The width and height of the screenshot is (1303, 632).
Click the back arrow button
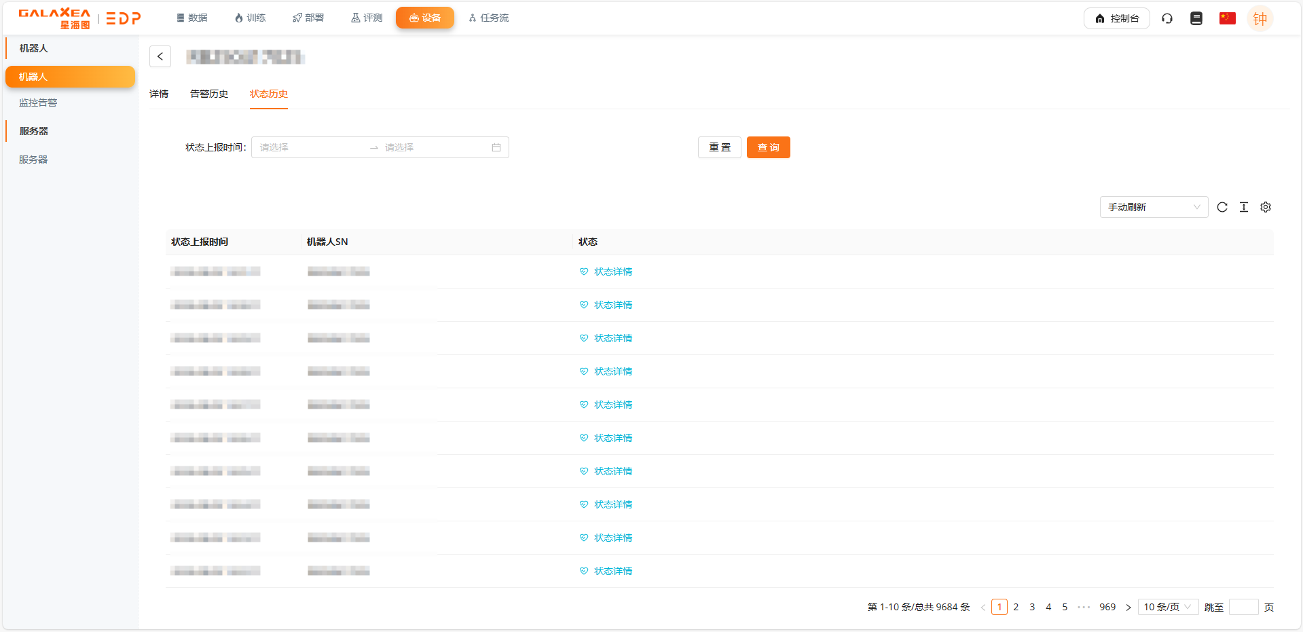[160, 56]
